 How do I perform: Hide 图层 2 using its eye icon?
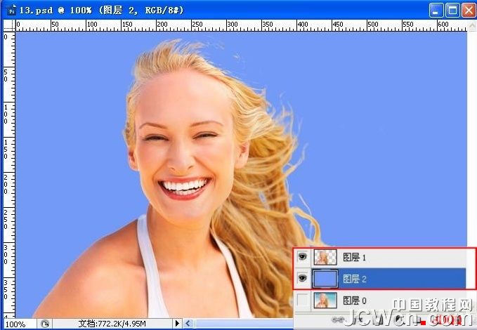[302, 279]
